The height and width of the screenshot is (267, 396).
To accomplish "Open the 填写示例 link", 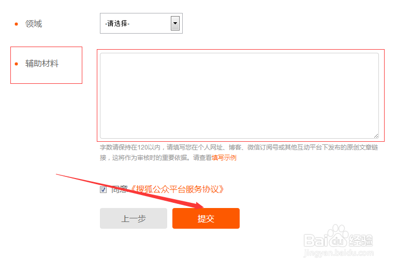I will coord(224,158).
